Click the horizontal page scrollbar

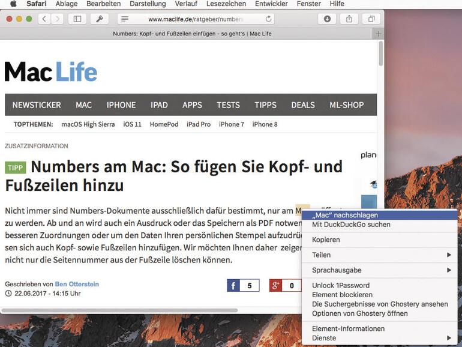click(119, 310)
